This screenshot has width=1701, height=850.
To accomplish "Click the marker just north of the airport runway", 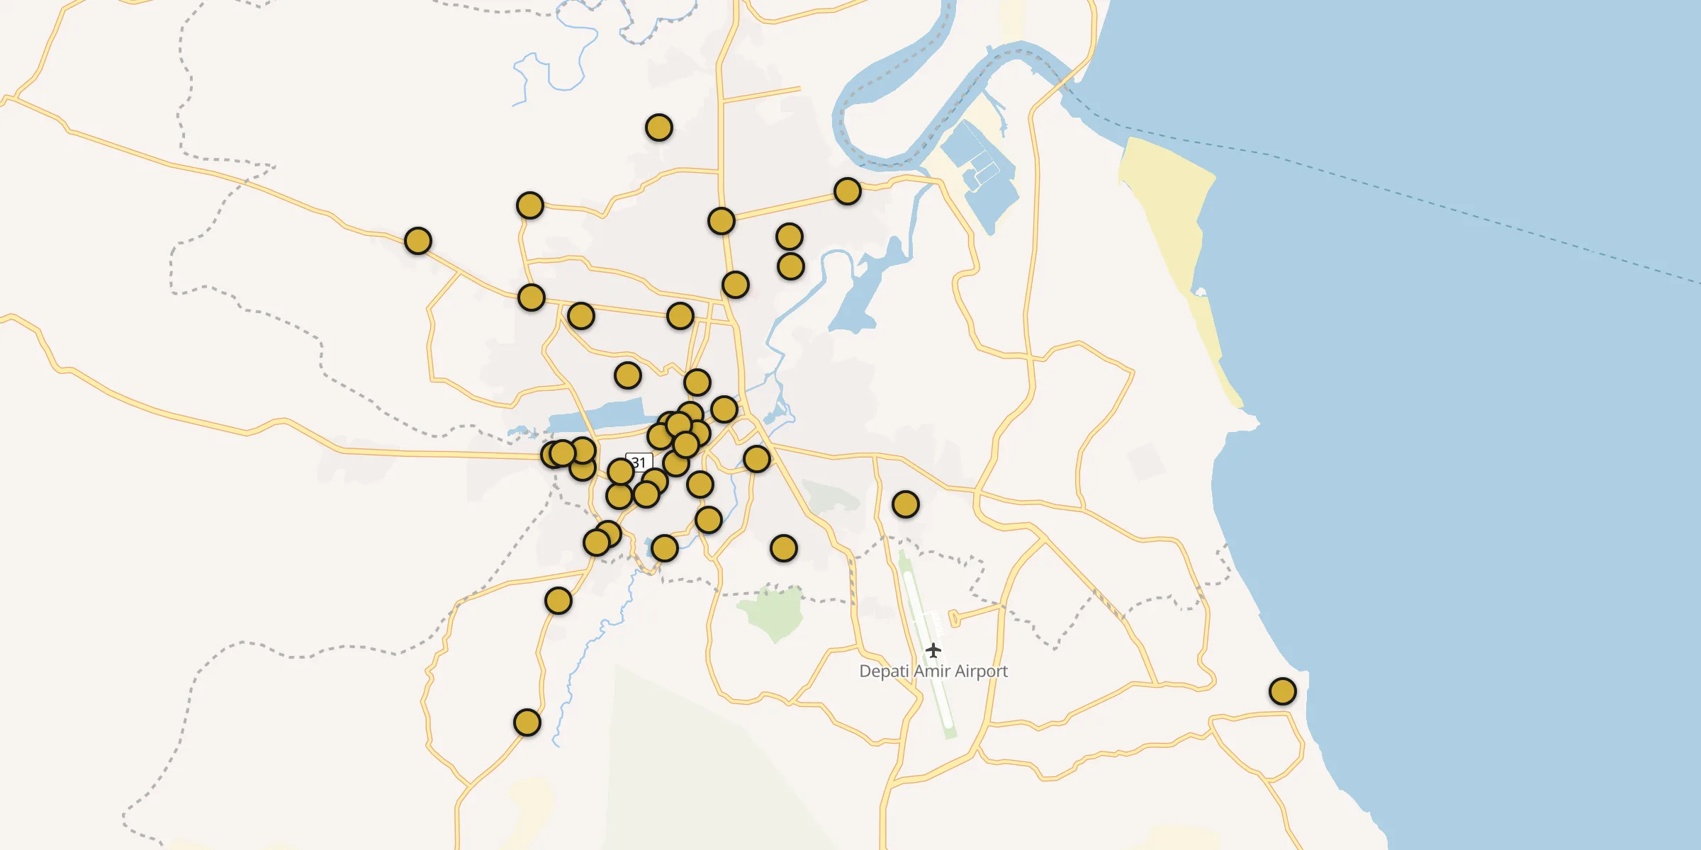I will pos(906,504).
